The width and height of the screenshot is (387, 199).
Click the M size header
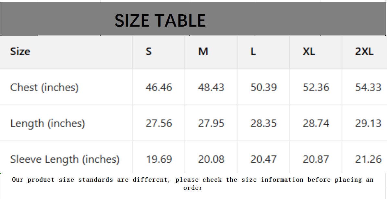203,51
